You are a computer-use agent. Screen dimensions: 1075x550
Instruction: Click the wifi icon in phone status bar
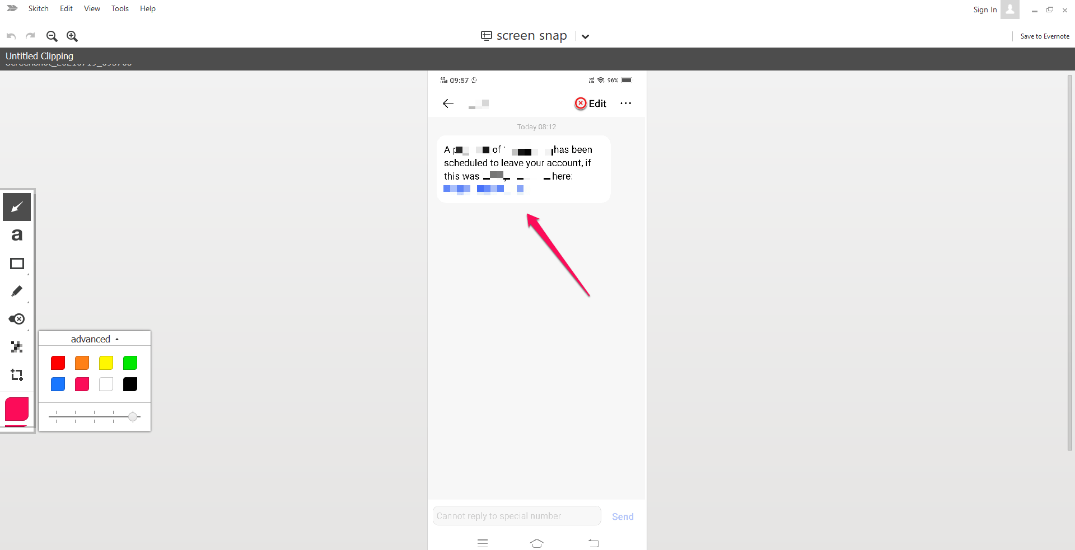[601, 81]
